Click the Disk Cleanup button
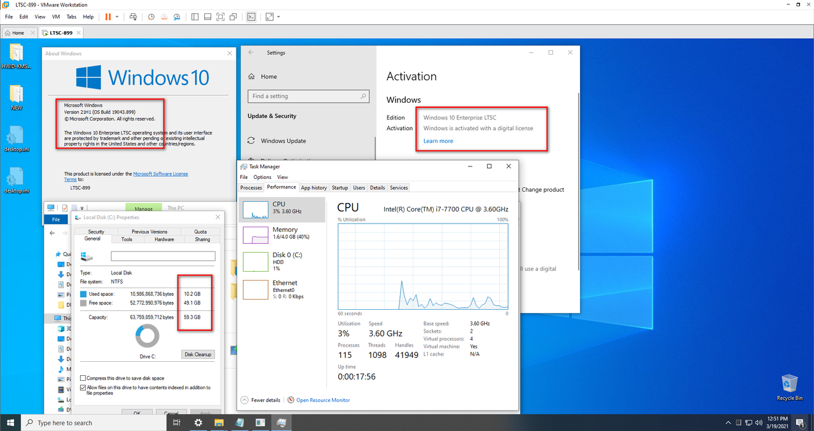 198,354
